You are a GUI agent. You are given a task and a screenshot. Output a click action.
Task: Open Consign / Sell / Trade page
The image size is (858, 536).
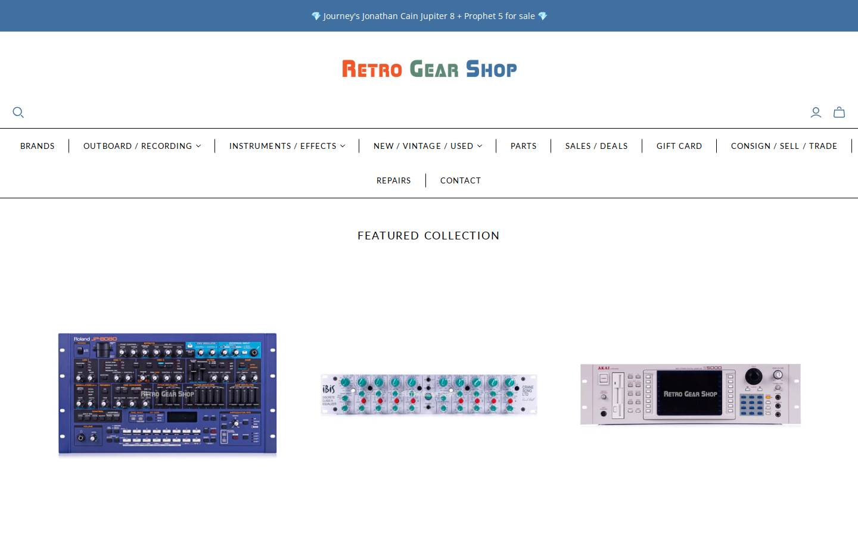(x=784, y=146)
